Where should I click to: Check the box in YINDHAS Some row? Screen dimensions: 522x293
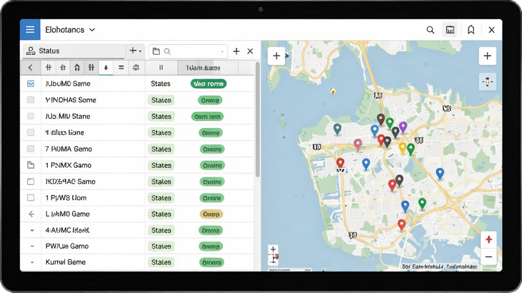coord(31,100)
